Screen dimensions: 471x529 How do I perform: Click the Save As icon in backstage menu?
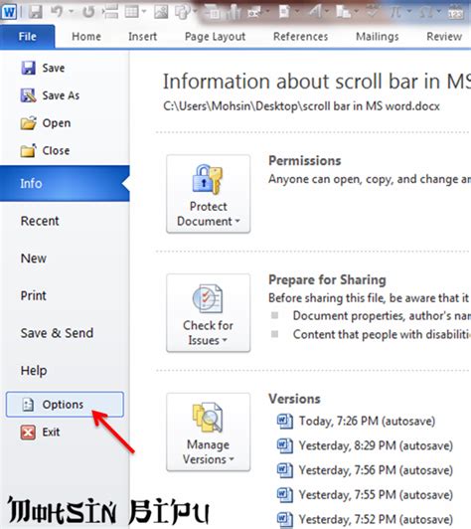29,95
